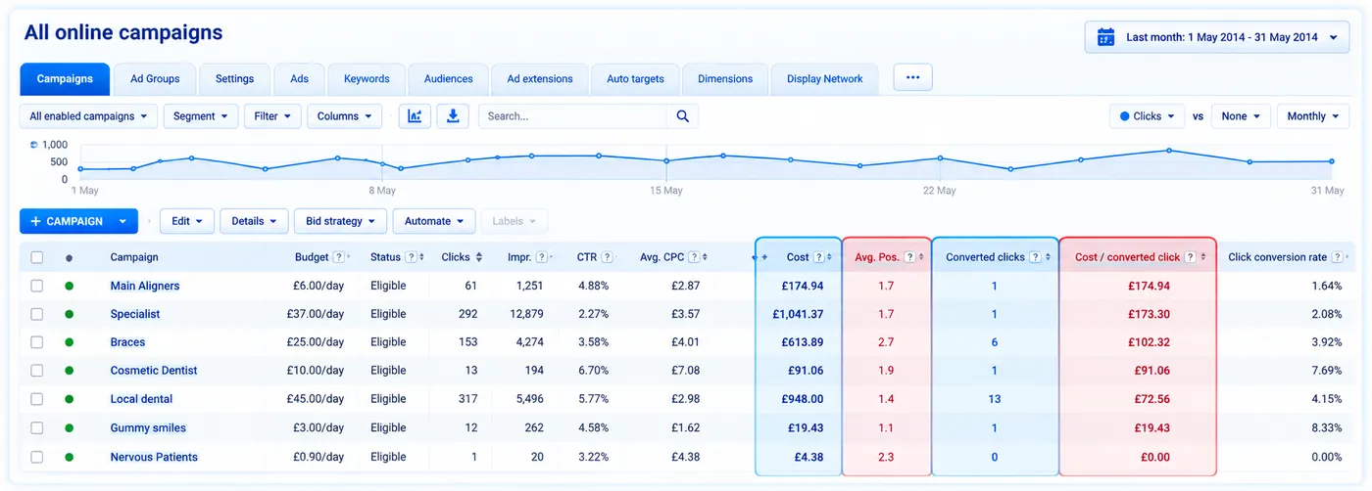The height and width of the screenshot is (491, 1372).
Task: Switch to the Dimensions tab
Action: click(x=725, y=79)
